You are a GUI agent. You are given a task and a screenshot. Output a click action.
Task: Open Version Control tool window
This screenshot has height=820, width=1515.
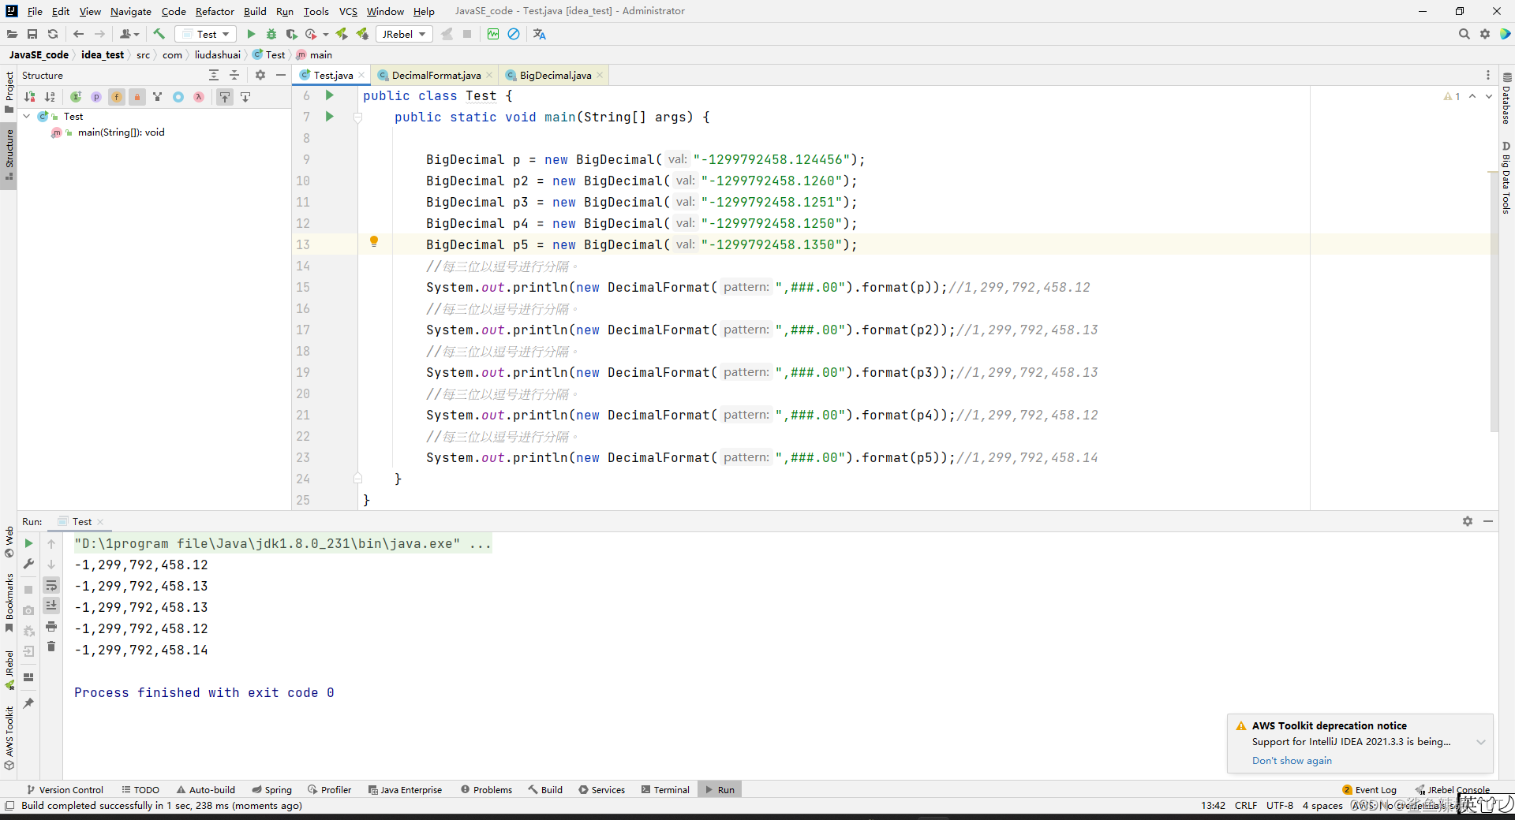pyautogui.click(x=65, y=789)
